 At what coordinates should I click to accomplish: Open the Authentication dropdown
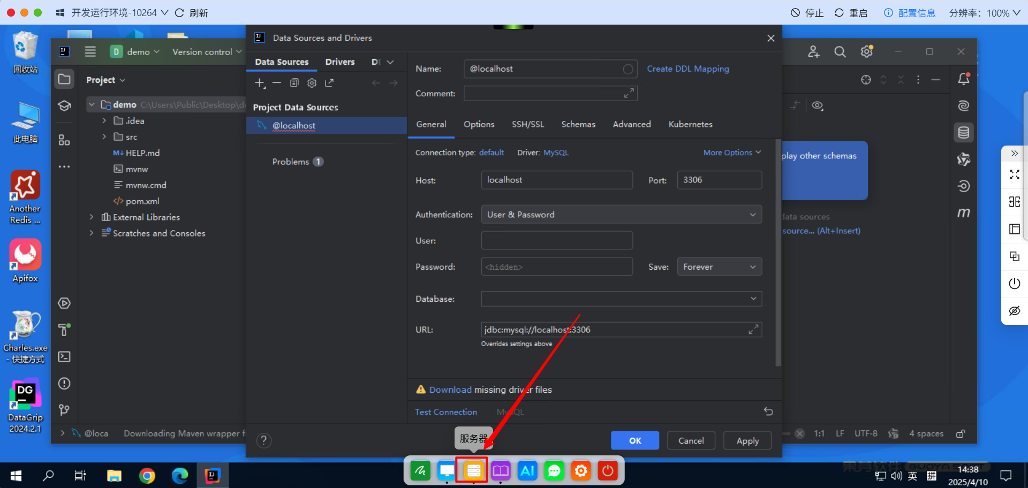point(622,215)
